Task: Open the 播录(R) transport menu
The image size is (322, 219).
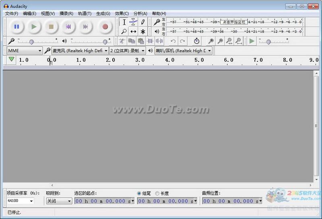Action: 66,14
